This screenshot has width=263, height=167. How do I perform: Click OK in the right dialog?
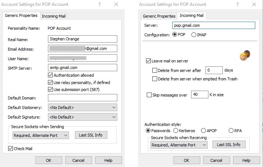pyautogui.click(x=187, y=160)
